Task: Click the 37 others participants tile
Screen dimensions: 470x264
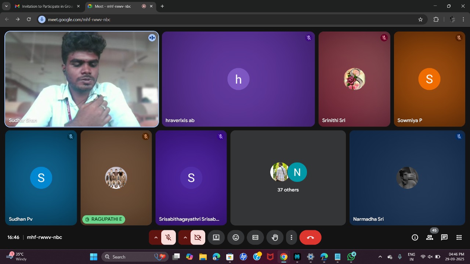Action: [x=288, y=178]
